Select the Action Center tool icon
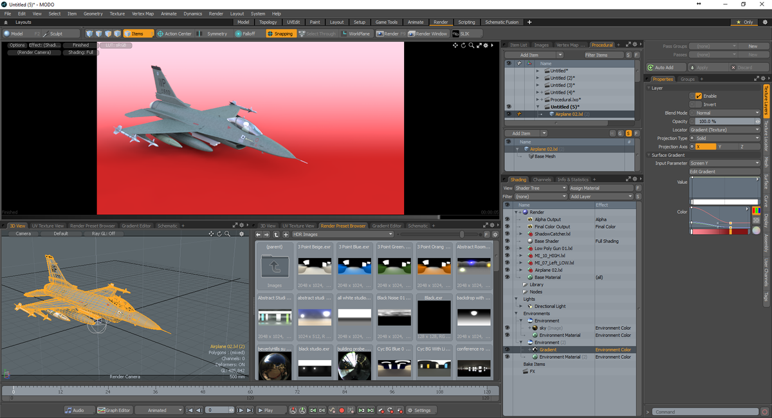The image size is (772, 418). tap(160, 33)
